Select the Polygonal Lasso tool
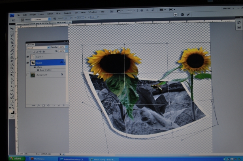 (x=12, y=36)
